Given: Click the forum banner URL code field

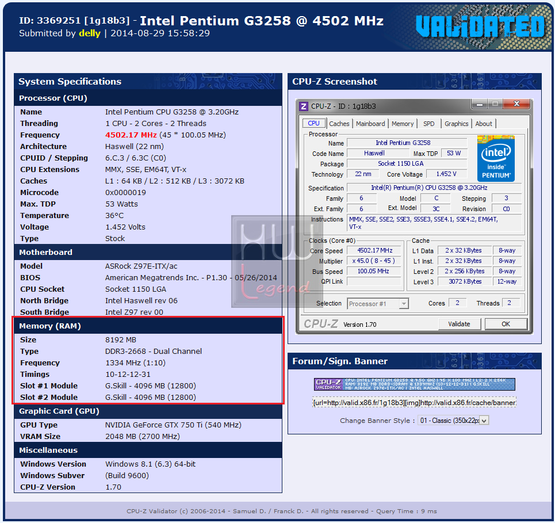Looking at the screenshot, I should point(414,403).
